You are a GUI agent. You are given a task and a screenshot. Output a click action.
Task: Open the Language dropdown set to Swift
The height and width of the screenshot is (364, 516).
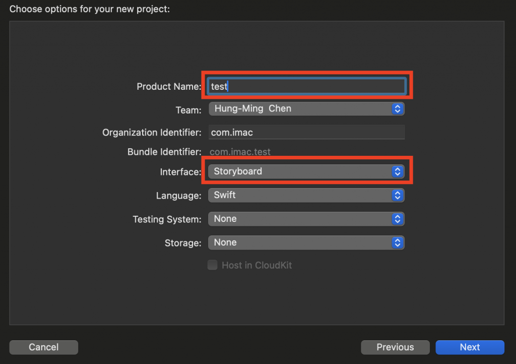pyautogui.click(x=300, y=195)
